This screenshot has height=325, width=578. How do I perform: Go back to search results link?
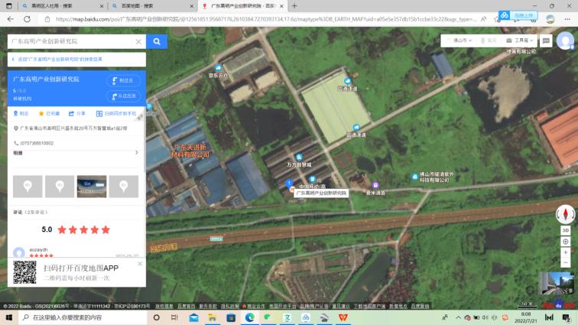coord(59,59)
